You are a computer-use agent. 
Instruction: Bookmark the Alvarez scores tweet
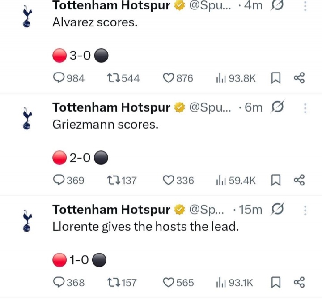click(x=276, y=78)
